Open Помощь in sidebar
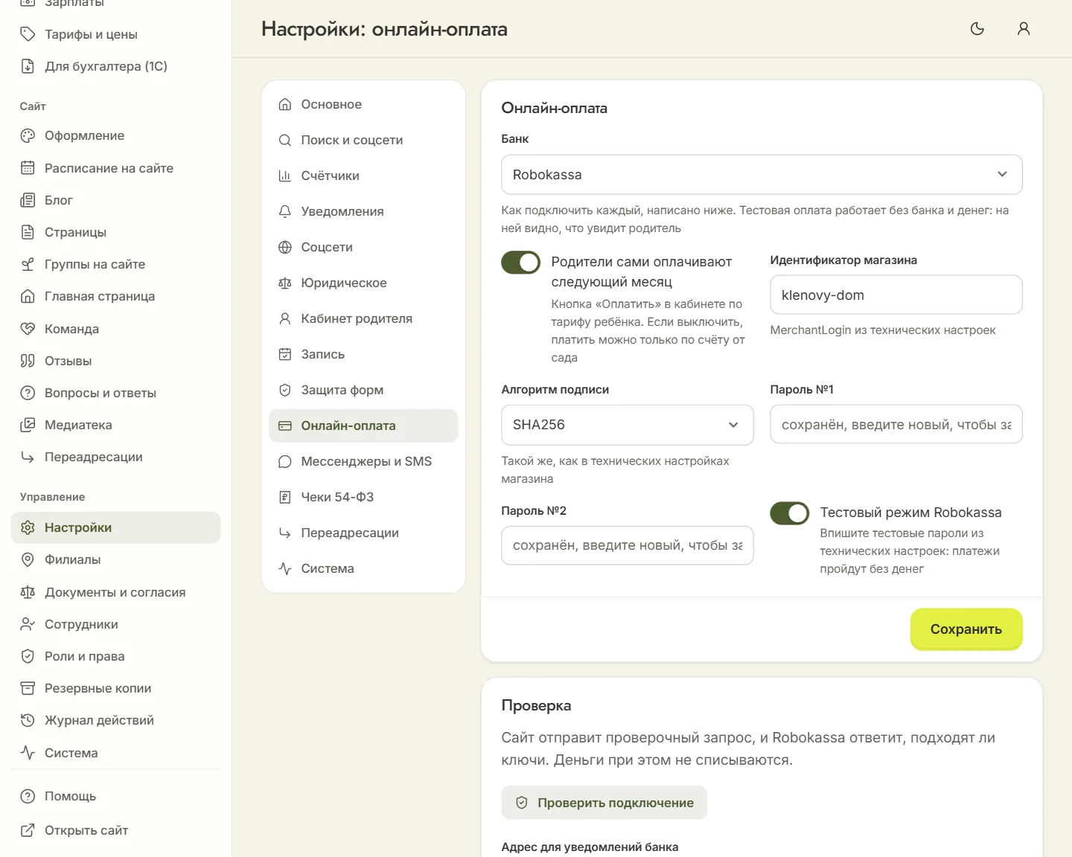The width and height of the screenshot is (1072, 857). pos(115,796)
